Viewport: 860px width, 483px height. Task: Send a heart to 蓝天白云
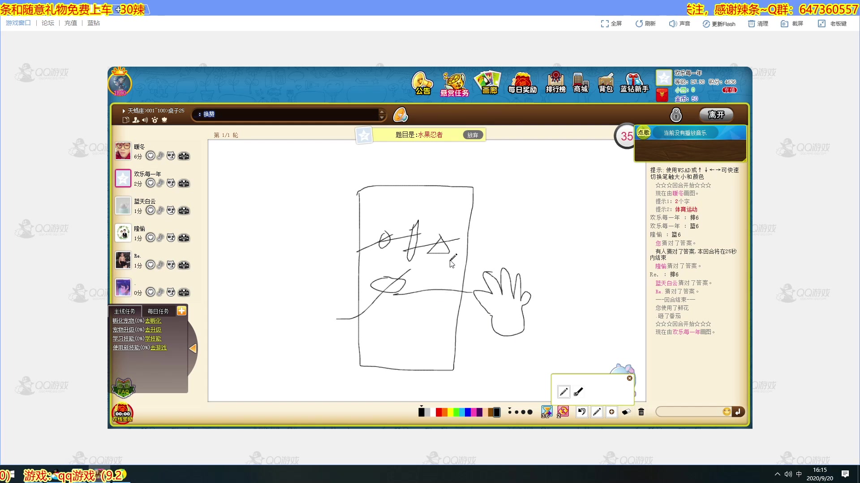[150, 210]
